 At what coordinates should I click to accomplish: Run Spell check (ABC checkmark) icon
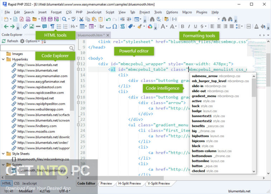pyautogui.click(x=73, y=19)
